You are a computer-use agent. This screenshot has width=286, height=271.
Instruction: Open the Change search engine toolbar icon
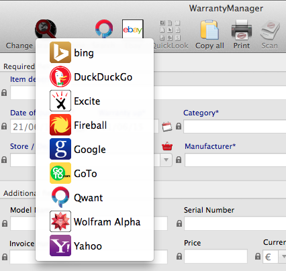[x=46, y=29]
